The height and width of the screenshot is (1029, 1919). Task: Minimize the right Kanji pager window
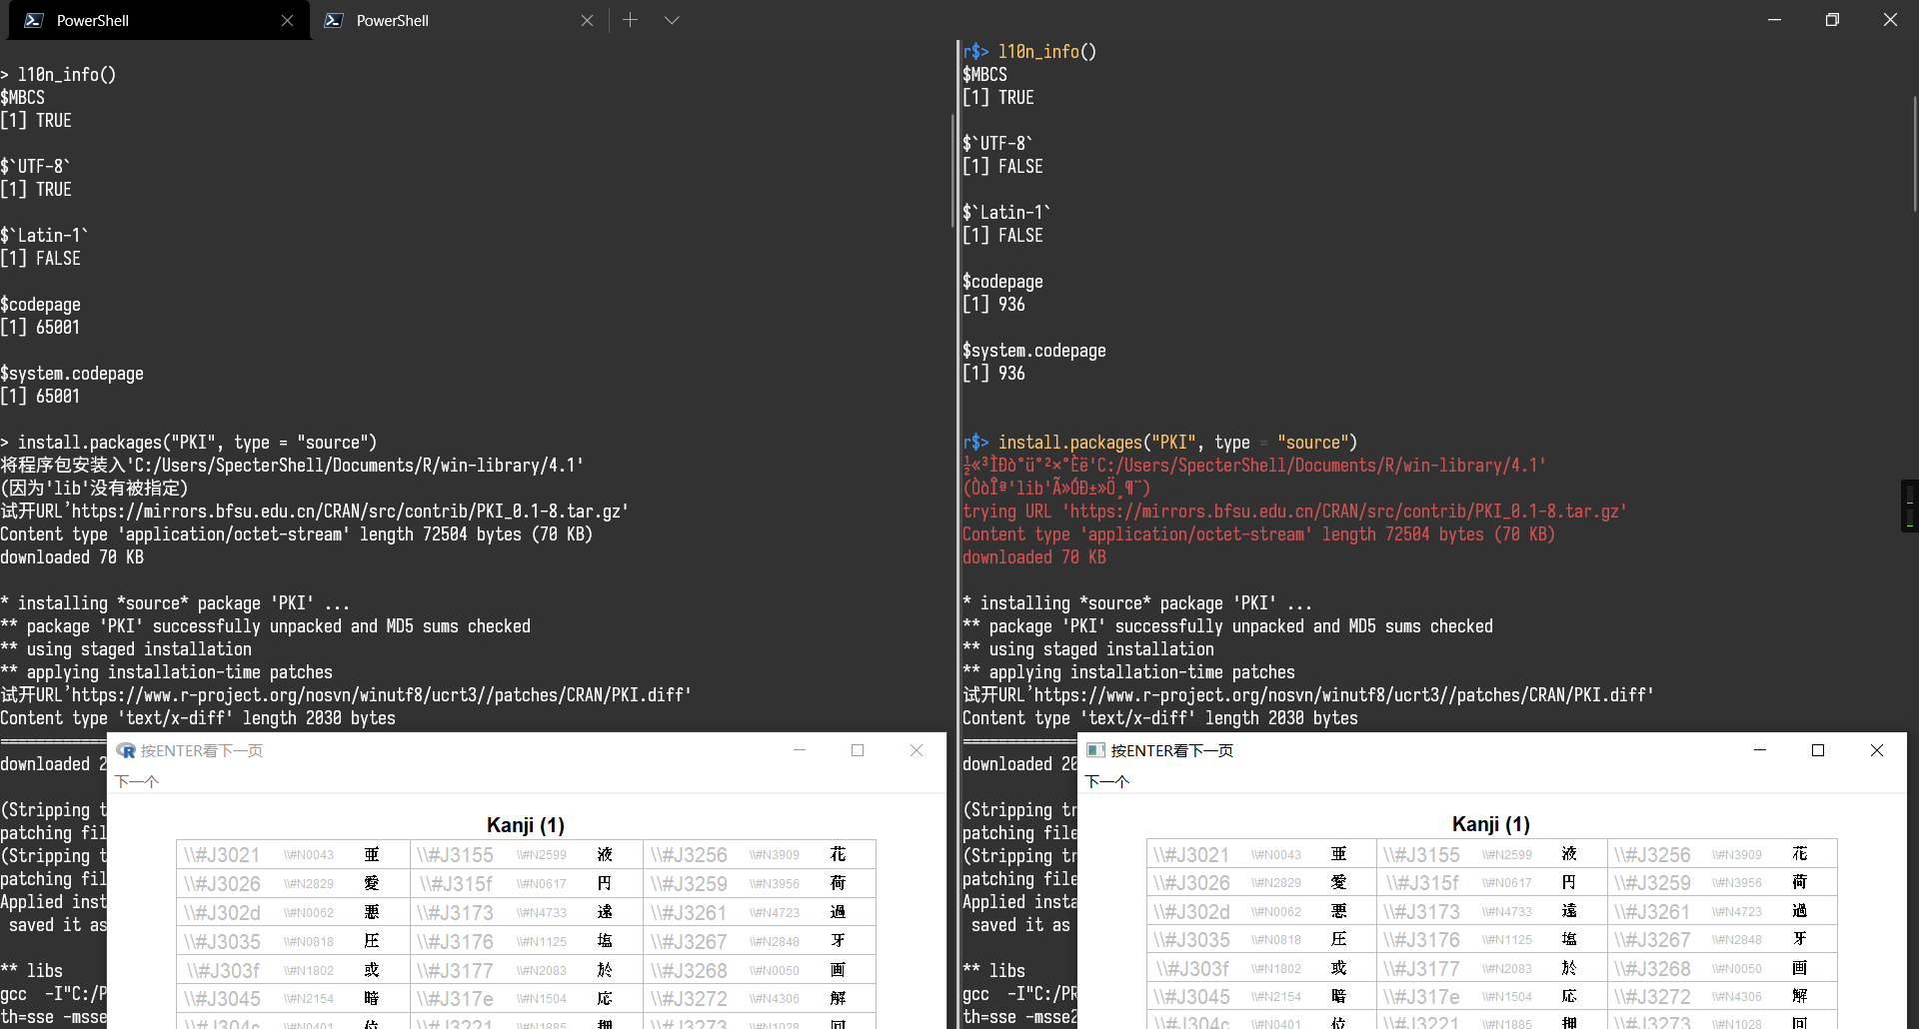[x=1760, y=750]
